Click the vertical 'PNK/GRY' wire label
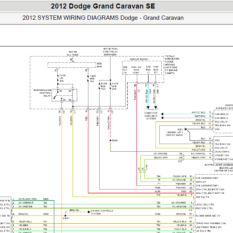 [x=98, y=121]
